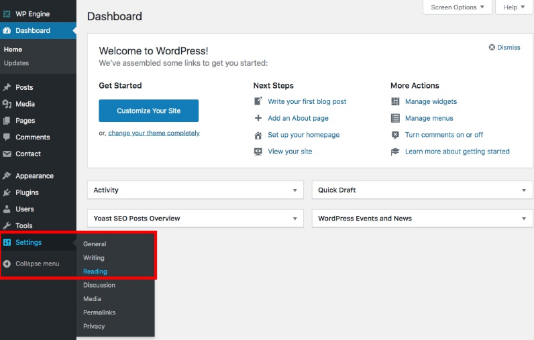The image size is (534, 340).
Task: Open the Add an About page link
Action: pos(298,118)
